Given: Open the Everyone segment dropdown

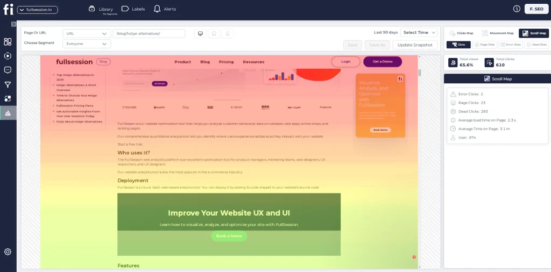Looking at the screenshot, I should coord(87,44).
